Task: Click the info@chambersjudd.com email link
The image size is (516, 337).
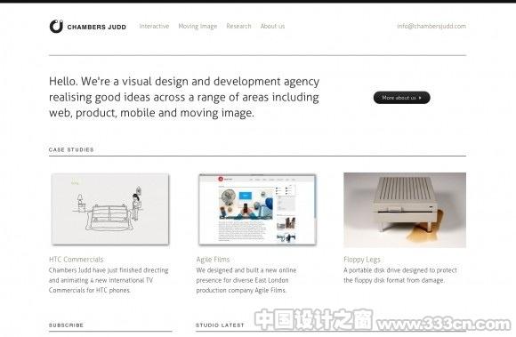Action: pyautogui.click(x=431, y=26)
